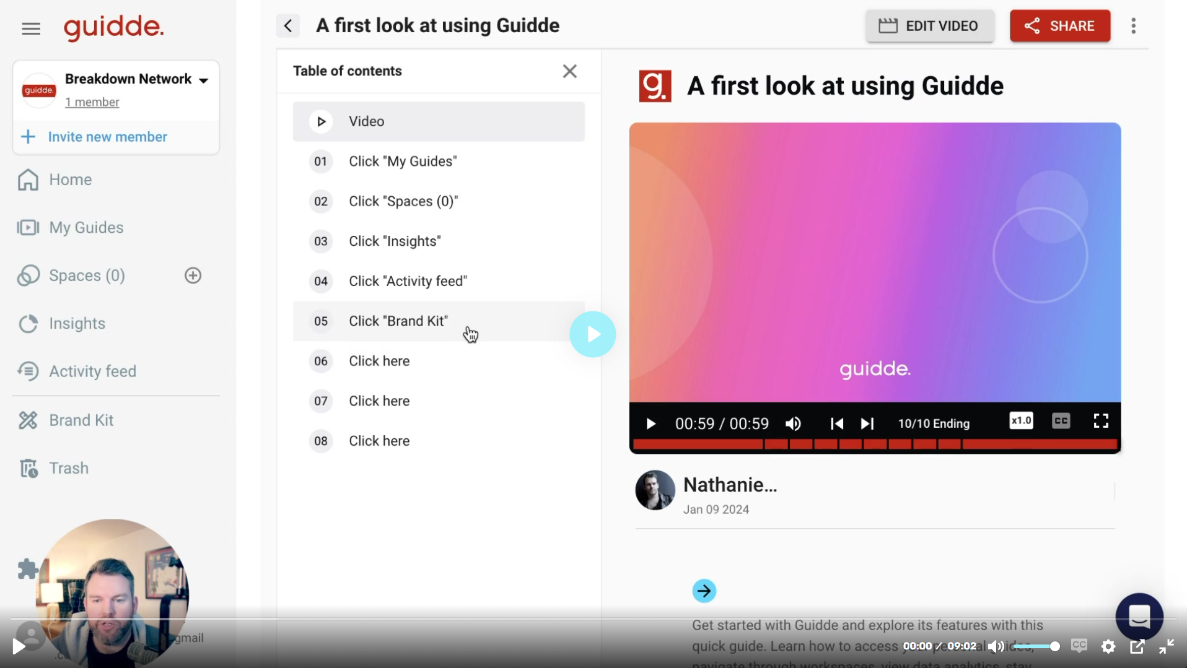This screenshot has width=1187, height=668.
Task: Open the three-dot more options menu
Action: 1133,26
